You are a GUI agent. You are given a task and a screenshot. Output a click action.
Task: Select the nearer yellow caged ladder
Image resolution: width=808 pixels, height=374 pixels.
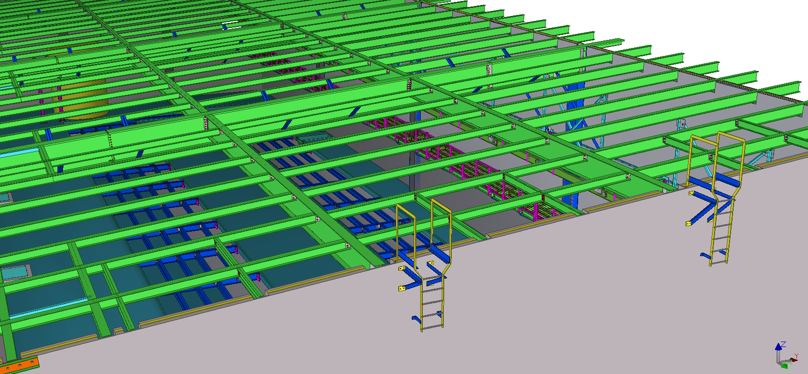click(424, 265)
